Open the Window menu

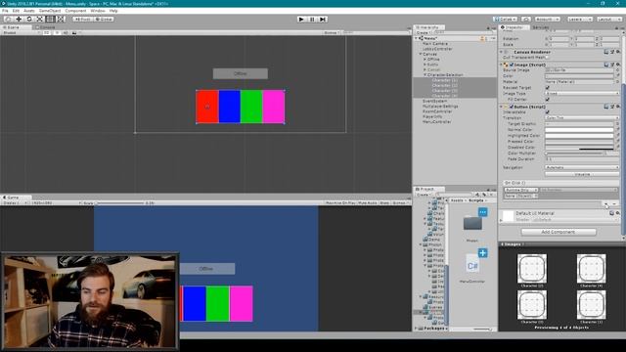(98, 11)
